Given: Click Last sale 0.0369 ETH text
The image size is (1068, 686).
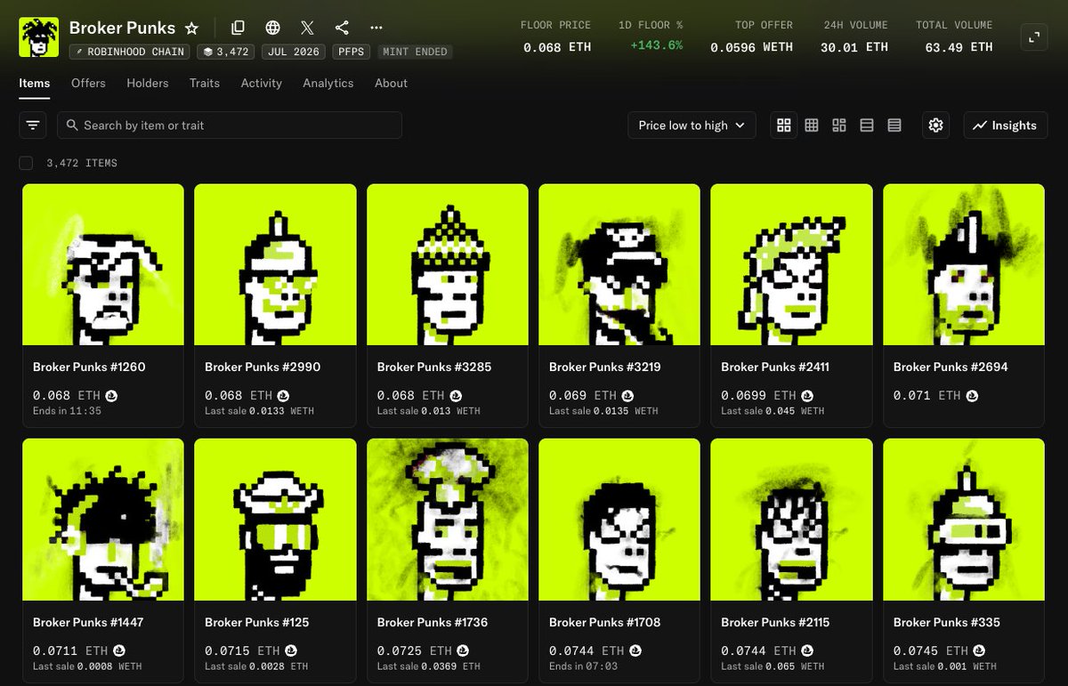Looking at the screenshot, I should 428,666.
